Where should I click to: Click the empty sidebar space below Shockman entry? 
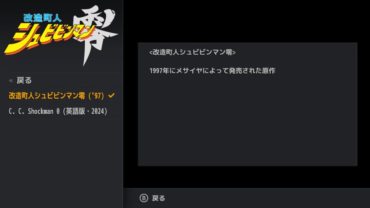tap(61, 163)
